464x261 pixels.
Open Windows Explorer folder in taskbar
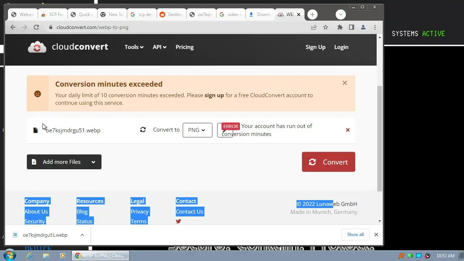46,256
